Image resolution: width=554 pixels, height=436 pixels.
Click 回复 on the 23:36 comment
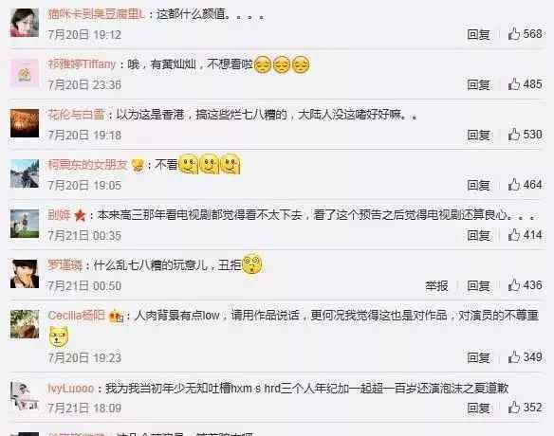[x=478, y=84]
